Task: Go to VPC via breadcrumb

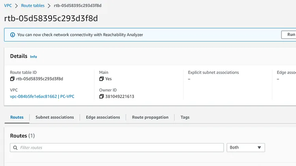Action: (8, 6)
